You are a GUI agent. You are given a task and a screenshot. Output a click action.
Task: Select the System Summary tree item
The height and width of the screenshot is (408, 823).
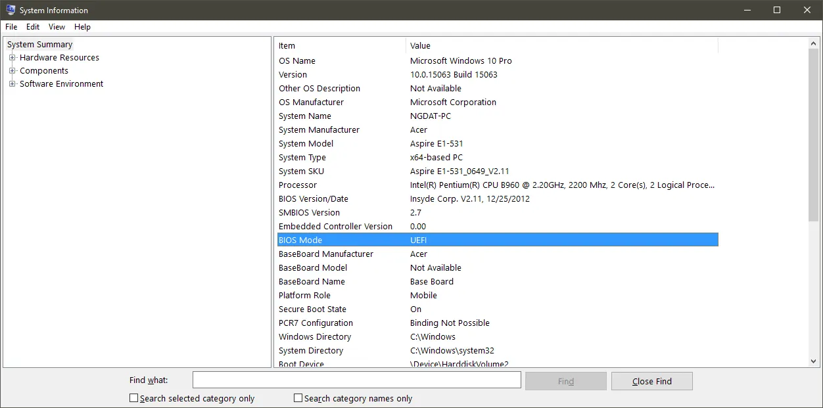coord(39,44)
